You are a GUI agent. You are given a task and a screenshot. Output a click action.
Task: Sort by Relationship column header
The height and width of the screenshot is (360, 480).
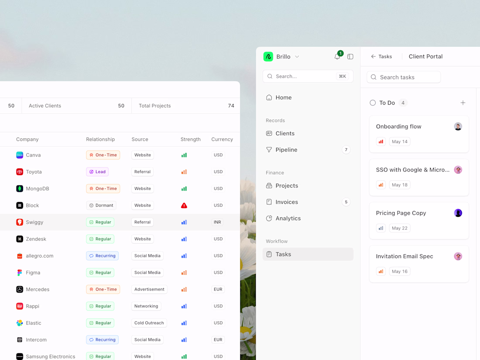[100, 139]
